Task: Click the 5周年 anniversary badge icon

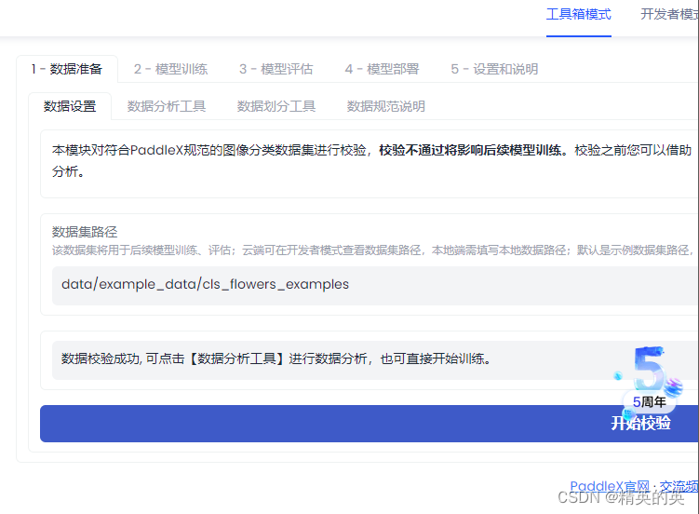Action: point(649,380)
